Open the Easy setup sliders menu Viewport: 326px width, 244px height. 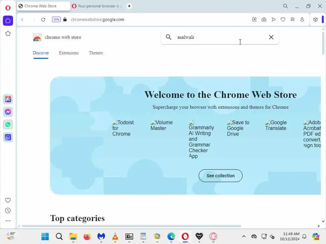pyautogui.click(x=293, y=19)
